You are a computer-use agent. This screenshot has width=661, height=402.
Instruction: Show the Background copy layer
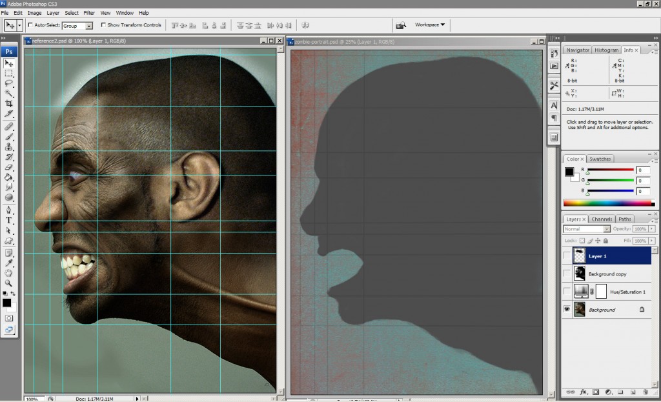click(567, 274)
